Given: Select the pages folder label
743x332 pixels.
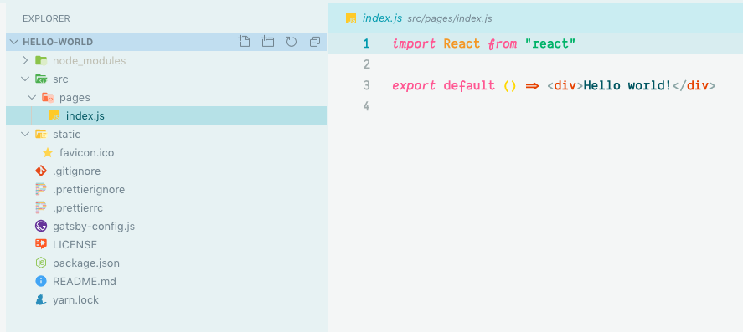Looking at the screenshot, I should coord(75,97).
